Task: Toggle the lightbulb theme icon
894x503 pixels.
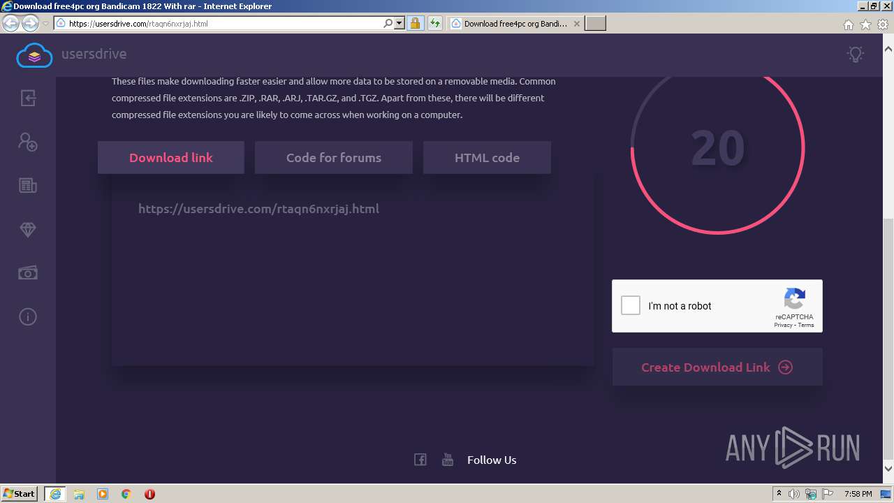Action: (x=855, y=54)
